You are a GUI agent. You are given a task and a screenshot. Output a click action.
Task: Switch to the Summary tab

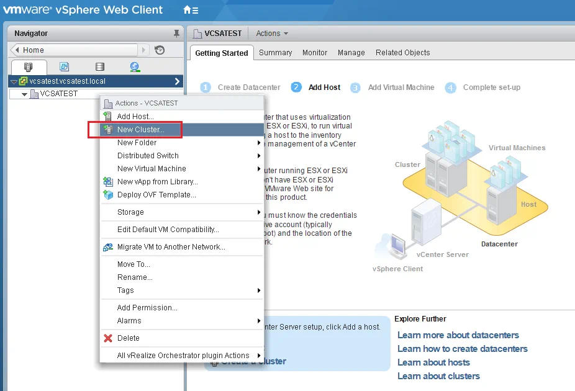(275, 53)
